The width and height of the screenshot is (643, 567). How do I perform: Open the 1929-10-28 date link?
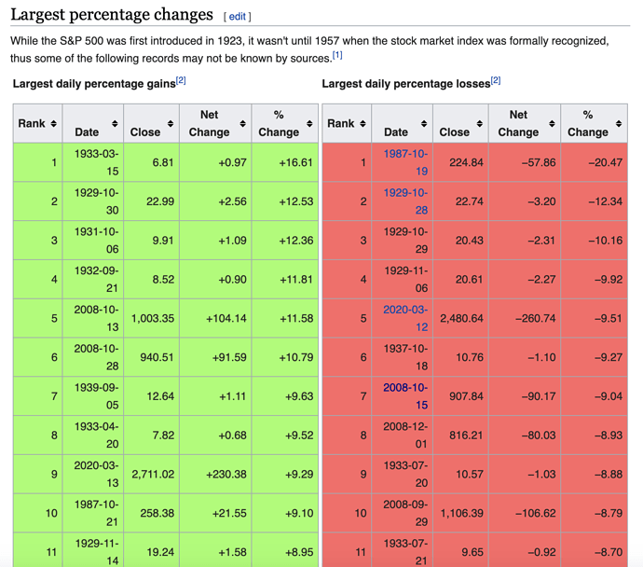[405, 201]
